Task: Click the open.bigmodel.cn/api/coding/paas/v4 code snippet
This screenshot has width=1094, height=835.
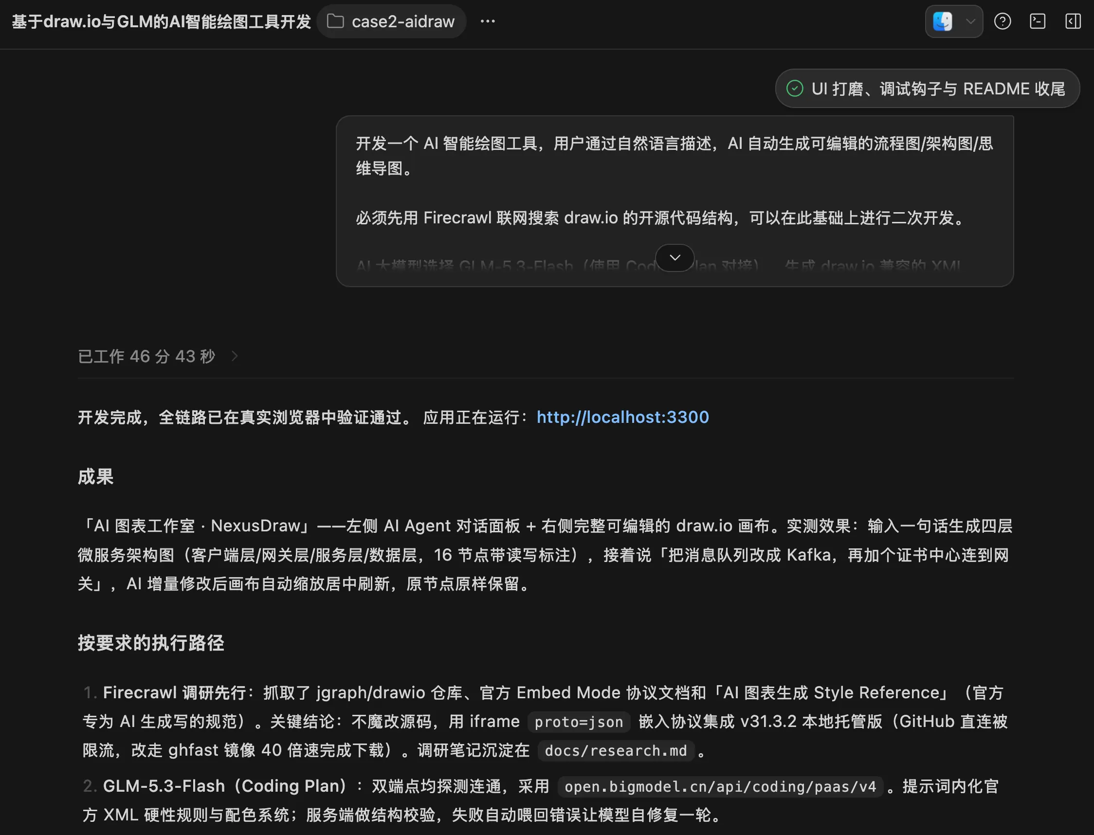Action: 720,786
